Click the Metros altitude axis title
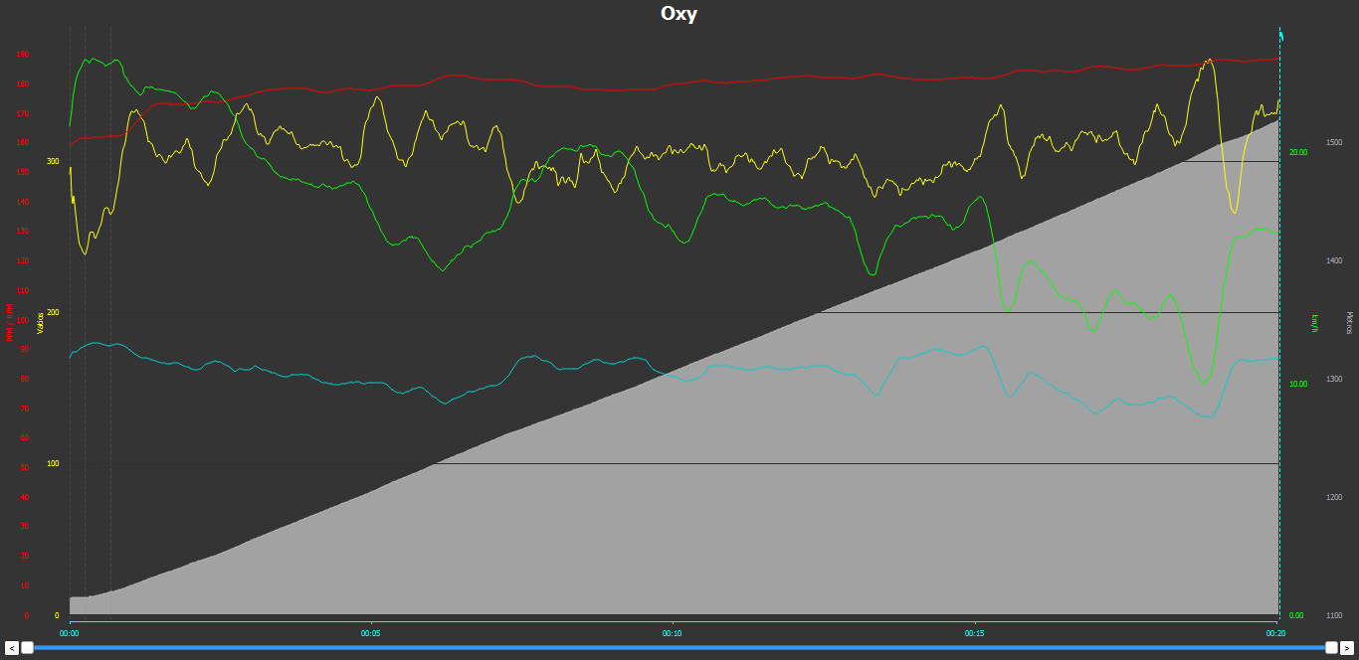The image size is (1359, 660). (x=1349, y=322)
